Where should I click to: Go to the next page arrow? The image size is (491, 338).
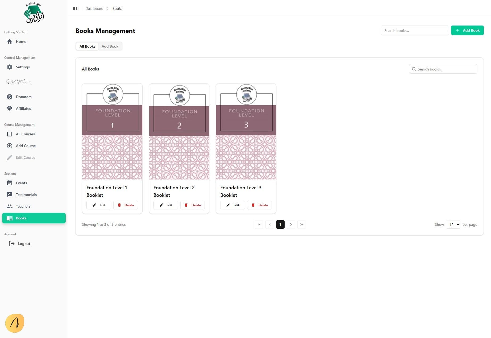click(291, 224)
